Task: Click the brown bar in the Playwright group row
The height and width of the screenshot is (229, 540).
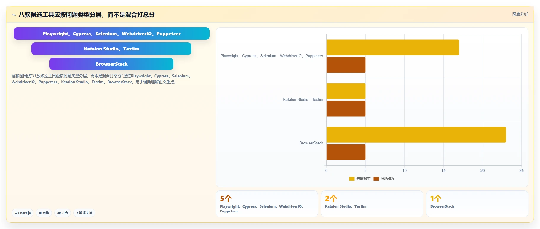Action: 346,65
